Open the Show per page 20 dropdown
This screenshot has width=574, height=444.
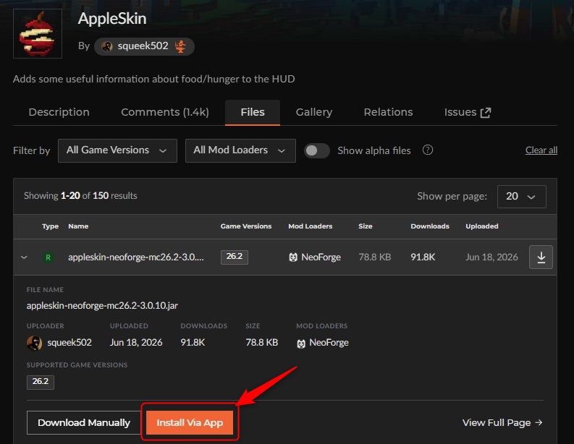(x=522, y=197)
